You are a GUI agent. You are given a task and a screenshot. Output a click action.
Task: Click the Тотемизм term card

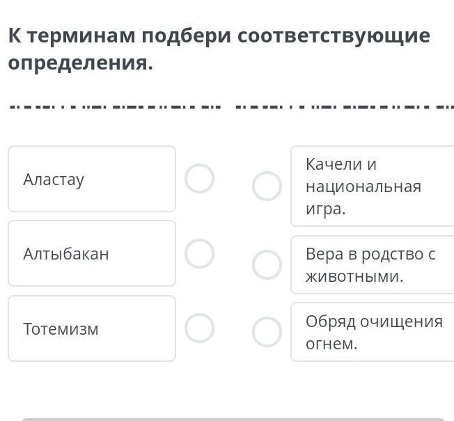tap(92, 328)
